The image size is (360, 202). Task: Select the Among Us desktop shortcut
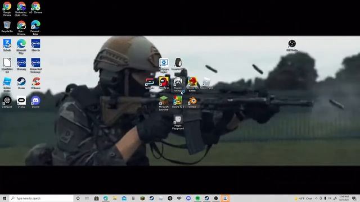coord(164,83)
